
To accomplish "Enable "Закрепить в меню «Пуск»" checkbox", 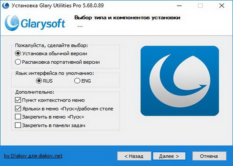I will click(18, 117).
